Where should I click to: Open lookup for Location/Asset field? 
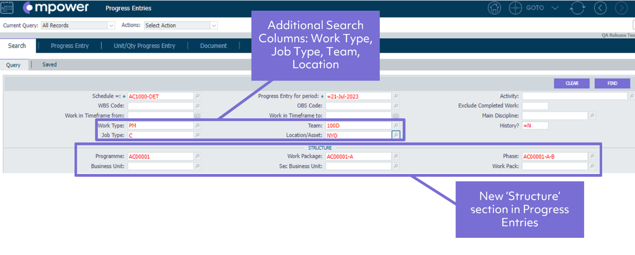click(x=396, y=135)
